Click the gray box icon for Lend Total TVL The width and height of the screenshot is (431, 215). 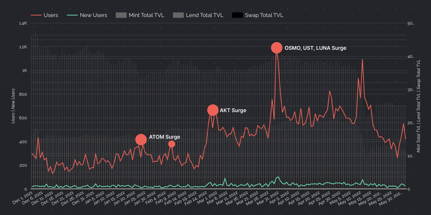178,15
